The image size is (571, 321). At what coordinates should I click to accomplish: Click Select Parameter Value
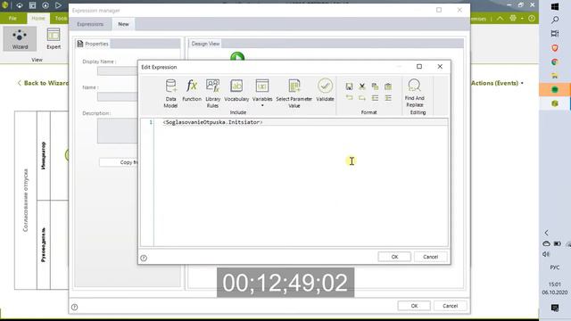click(x=294, y=94)
